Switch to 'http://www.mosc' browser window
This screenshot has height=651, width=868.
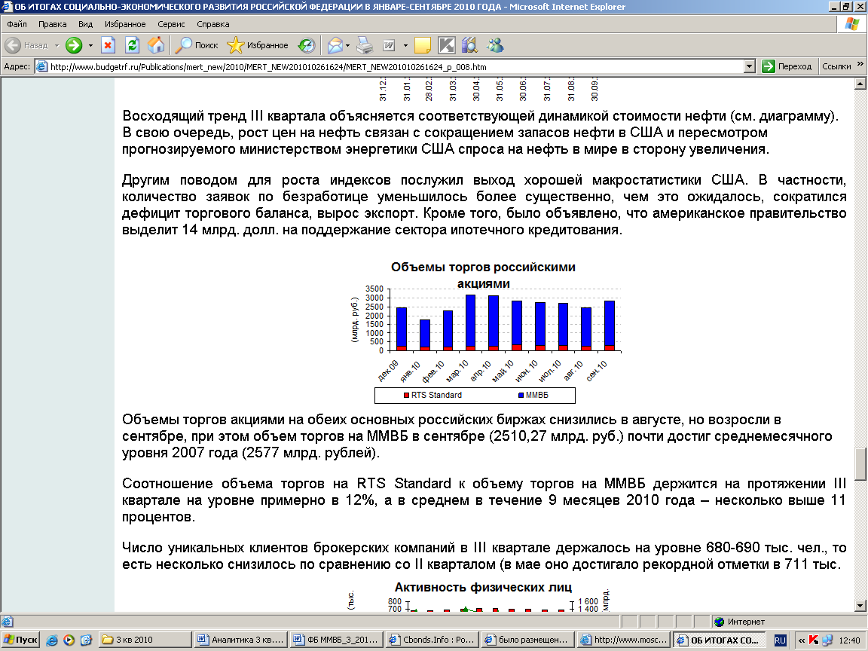tap(623, 640)
